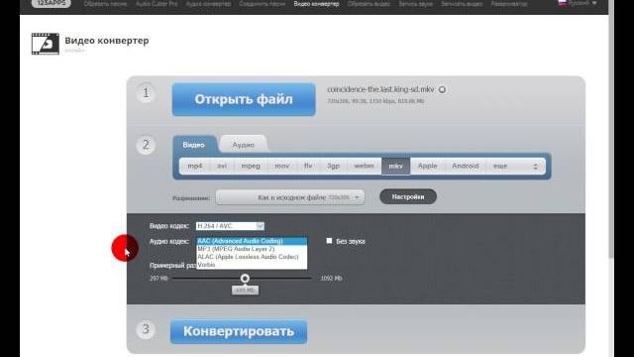Click the video converter film logo icon
The width and height of the screenshot is (634, 357).
click(46, 44)
